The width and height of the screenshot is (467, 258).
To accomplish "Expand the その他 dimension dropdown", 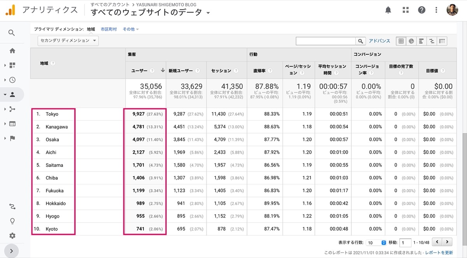I will (131, 29).
